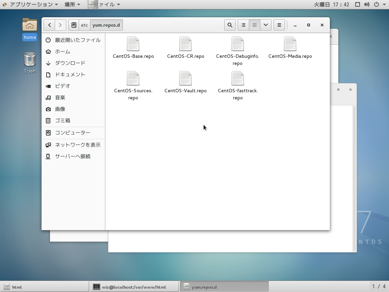Open view options dropdown arrow

click(266, 25)
